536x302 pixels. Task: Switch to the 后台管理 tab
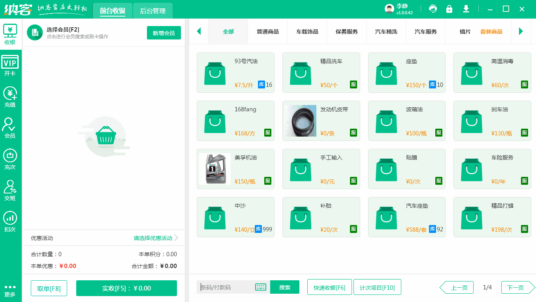(x=152, y=11)
